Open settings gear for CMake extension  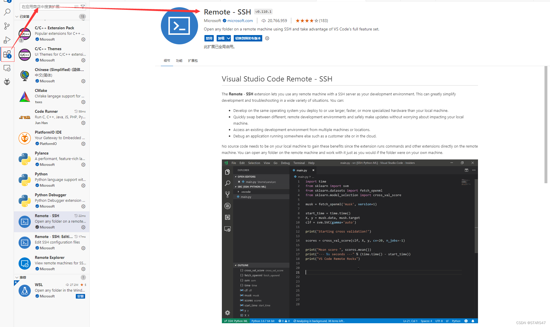click(x=83, y=102)
